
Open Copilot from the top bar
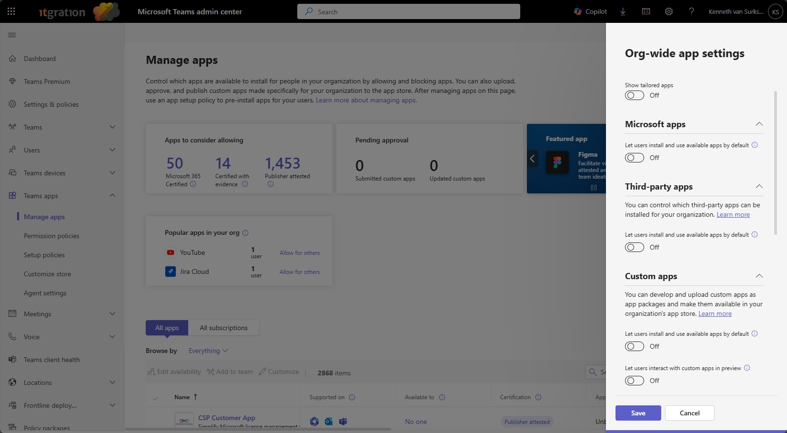point(590,11)
